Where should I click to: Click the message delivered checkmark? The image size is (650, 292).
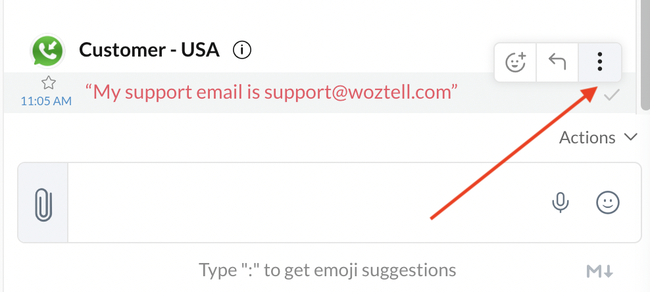pyautogui.click(x=611, y=95)
